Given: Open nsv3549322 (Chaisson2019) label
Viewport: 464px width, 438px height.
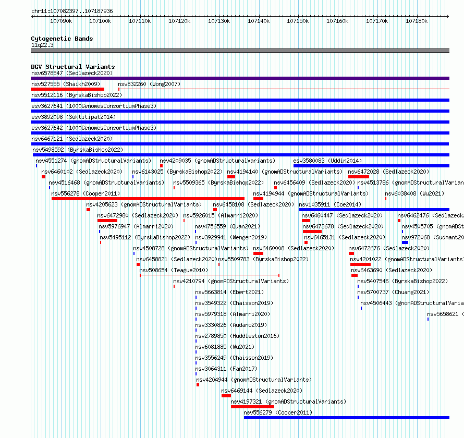Looking at the screenshot, I should pos(234,303).
